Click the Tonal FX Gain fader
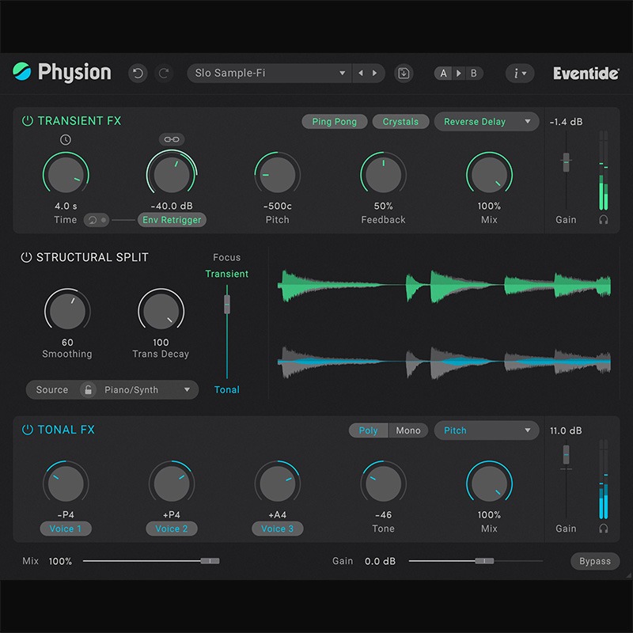633x633 pixels. [566, 454]
